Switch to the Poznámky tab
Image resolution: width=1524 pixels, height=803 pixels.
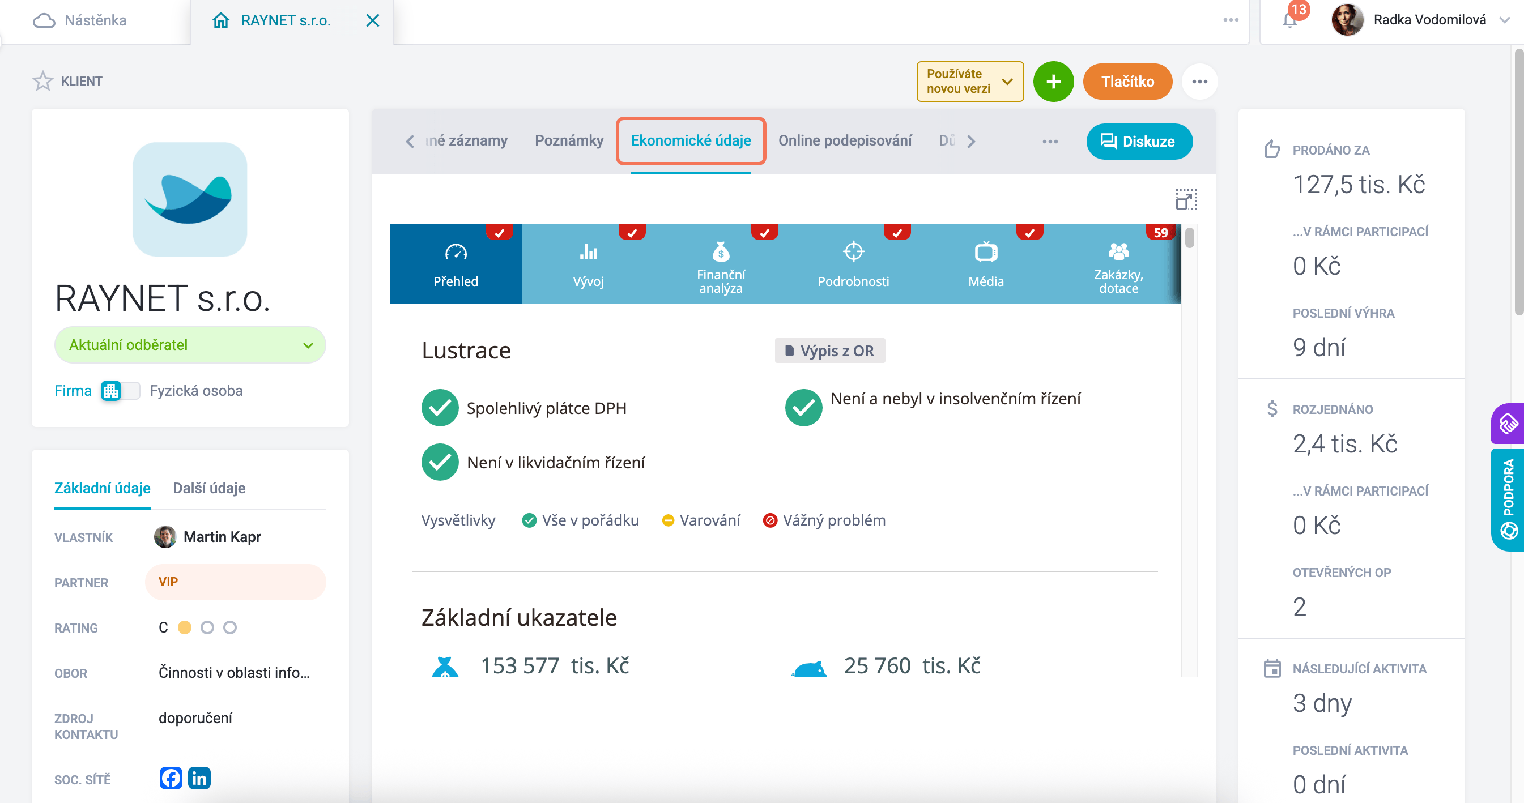(x=569, y=141)
